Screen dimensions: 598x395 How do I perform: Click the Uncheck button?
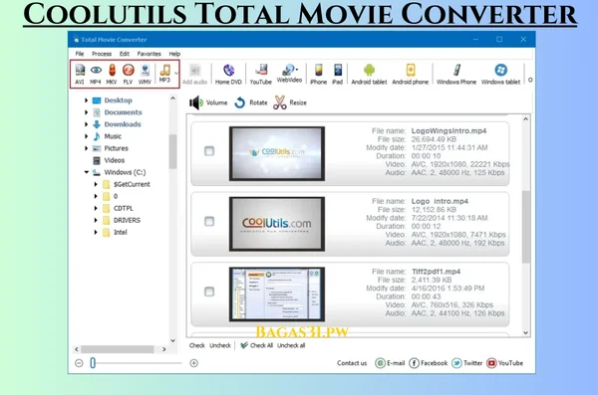pyautogui.click(x=220, y=345)
